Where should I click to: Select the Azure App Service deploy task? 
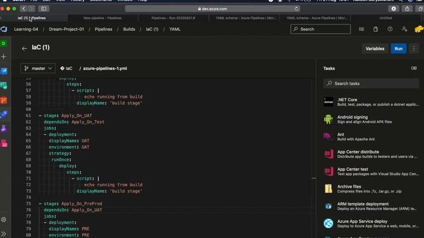click(x=371, y=223)
